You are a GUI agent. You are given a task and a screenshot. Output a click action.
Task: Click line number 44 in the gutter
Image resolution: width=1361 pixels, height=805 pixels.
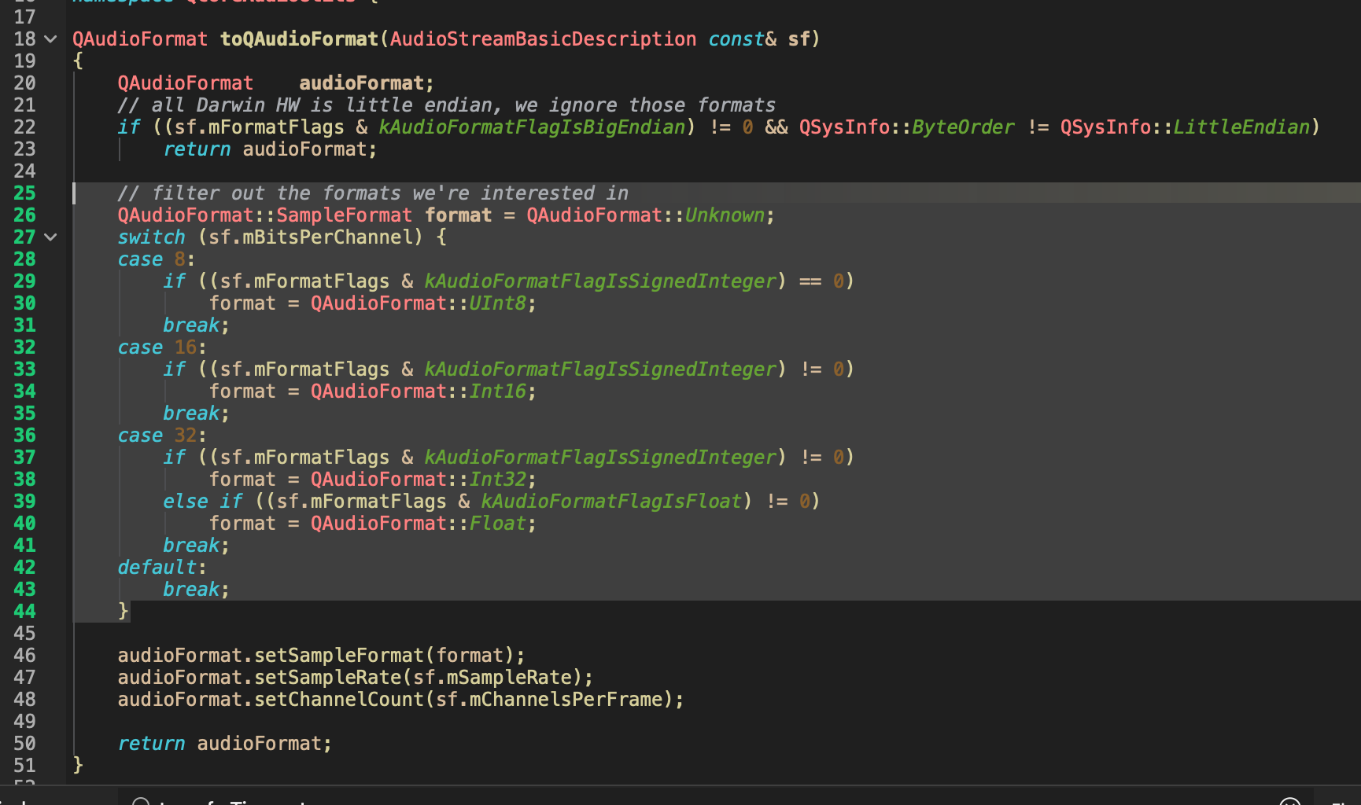24,612
